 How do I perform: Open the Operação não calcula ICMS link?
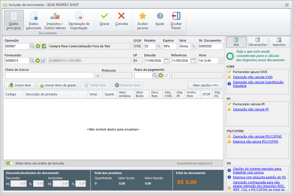click(x=253, y=77)
